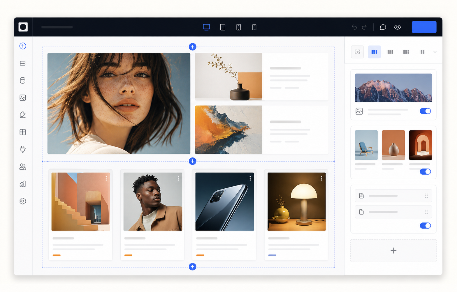The image size is (457, 292).
Task: Switch to mobile phone device preview
Action: tap(254, 27)
